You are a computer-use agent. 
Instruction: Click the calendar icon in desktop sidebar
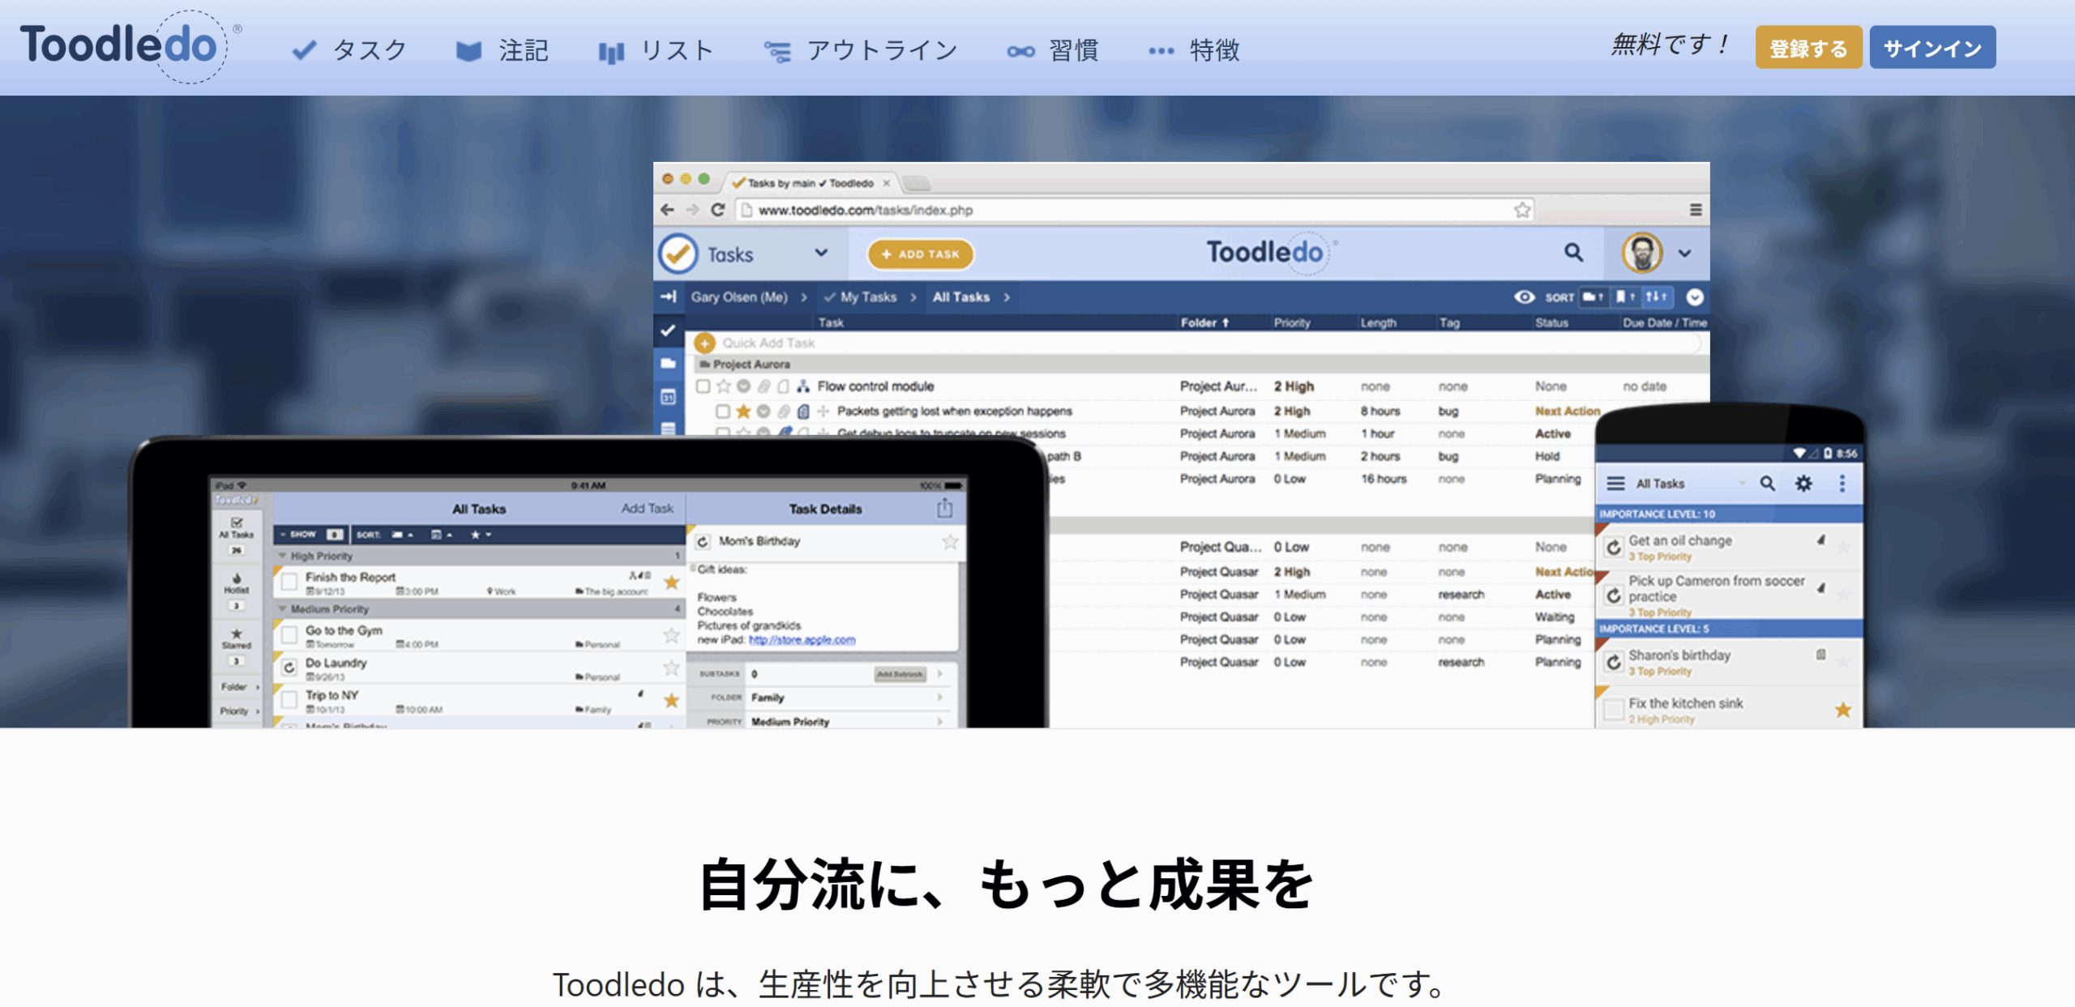click(x=668, y=397)
